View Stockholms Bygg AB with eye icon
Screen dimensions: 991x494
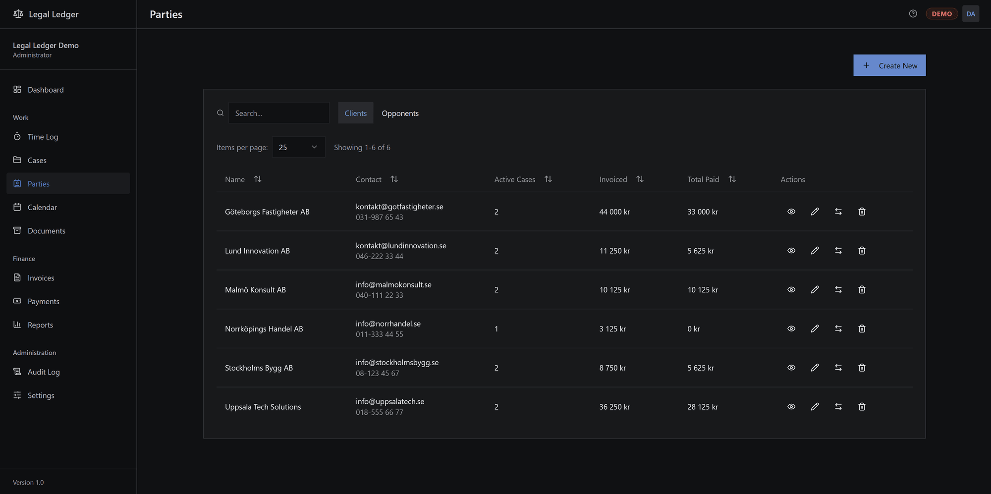pyautogui.click(x=791, y=368)
